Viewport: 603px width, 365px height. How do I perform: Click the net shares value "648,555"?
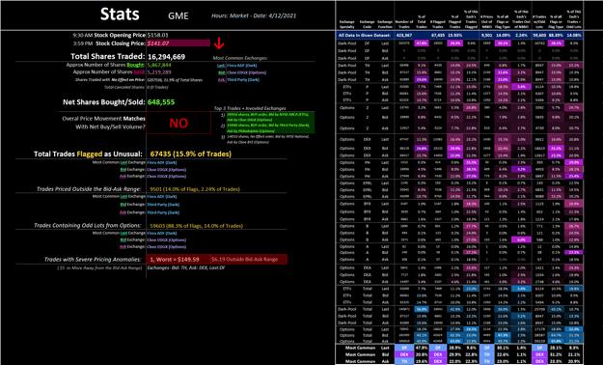pyautogui.click(x=161, y=102)
